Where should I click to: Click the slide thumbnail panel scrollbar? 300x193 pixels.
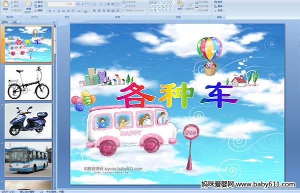(55, 107)
